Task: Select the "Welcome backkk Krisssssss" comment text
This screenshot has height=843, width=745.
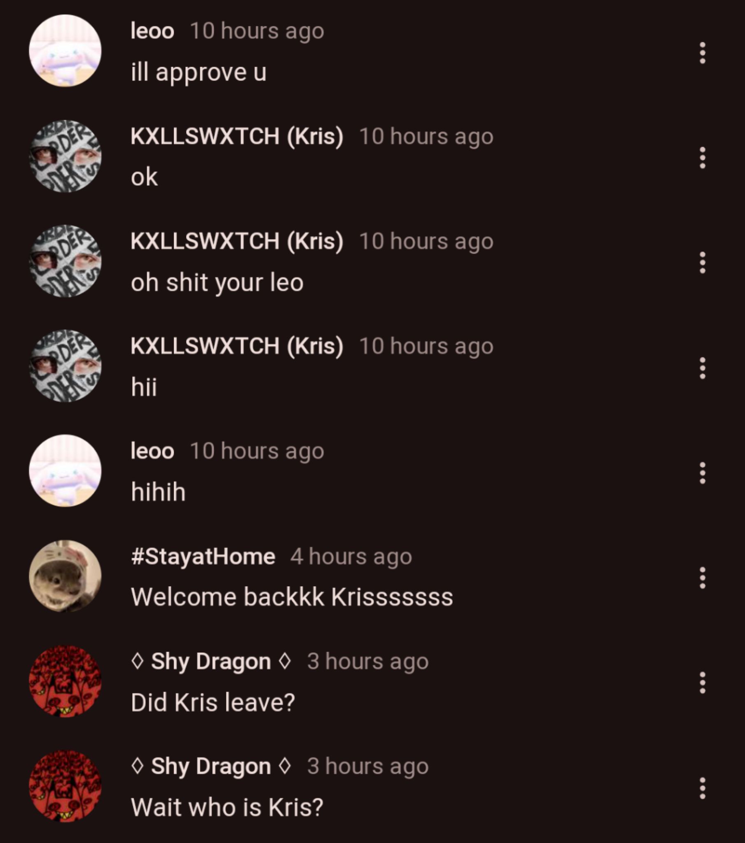Action: (292, 597)
